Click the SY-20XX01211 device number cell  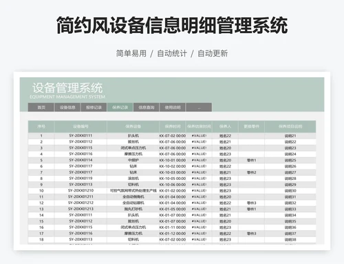tap(80, 196)
